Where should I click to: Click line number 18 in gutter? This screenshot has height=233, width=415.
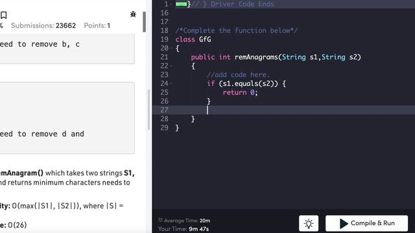coord(164,30)
